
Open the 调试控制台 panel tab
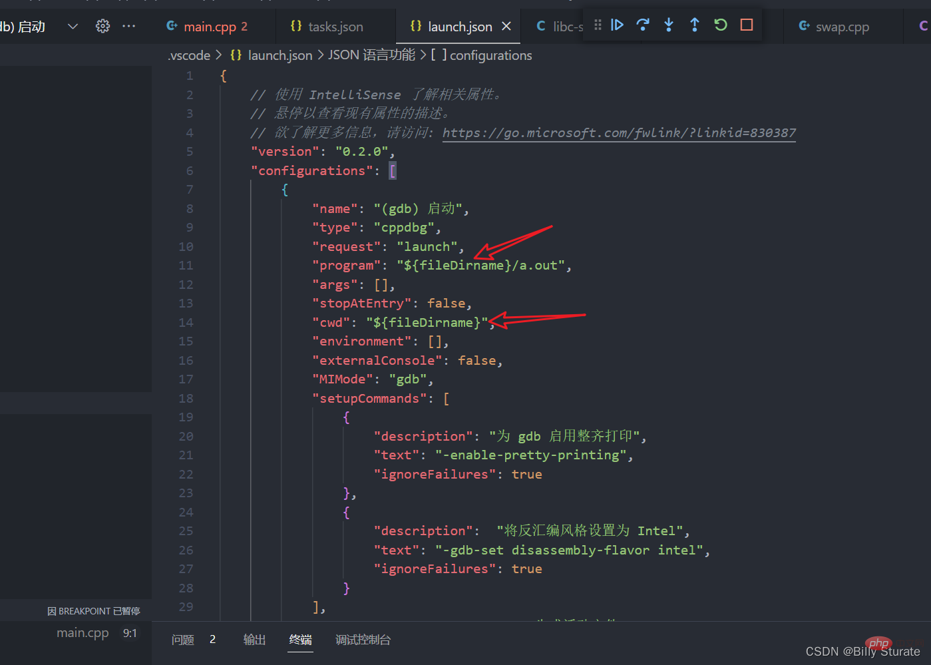[363, 640]
